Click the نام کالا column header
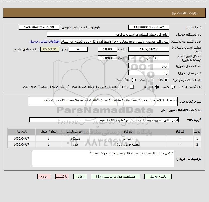 [x=128, y=132]
